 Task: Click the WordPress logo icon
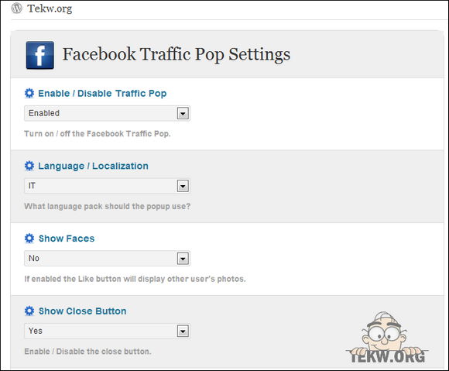[x=16, y=8]
